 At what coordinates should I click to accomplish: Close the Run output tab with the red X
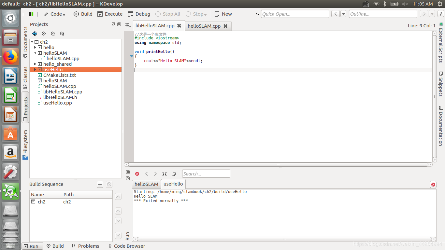click(433, 185)
